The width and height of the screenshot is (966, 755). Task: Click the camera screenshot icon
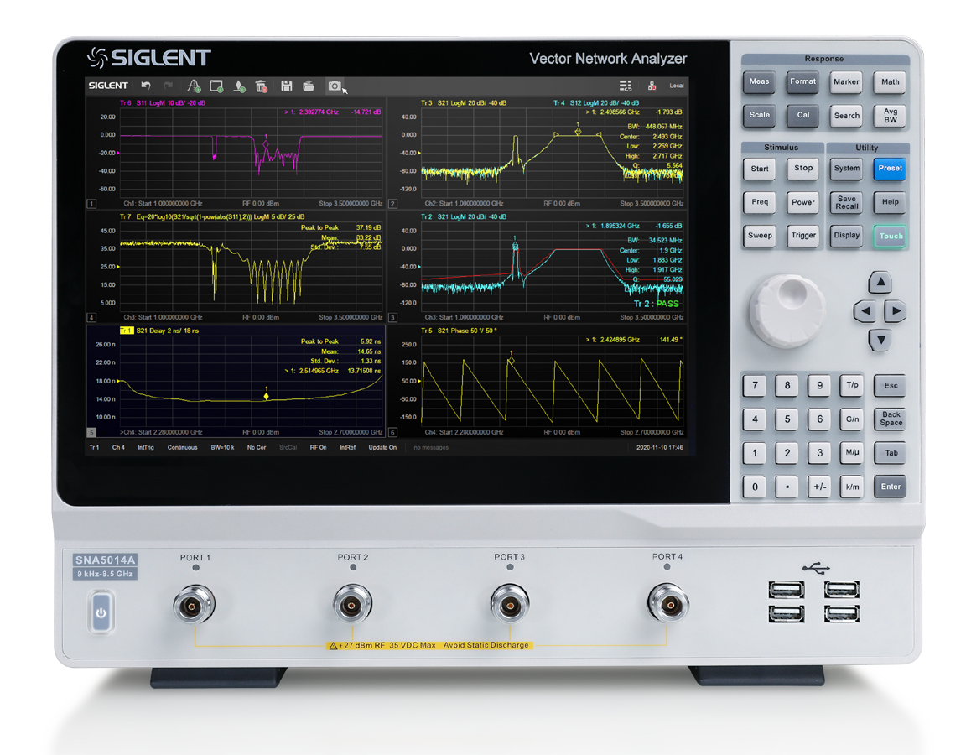[x=334, y=86]
